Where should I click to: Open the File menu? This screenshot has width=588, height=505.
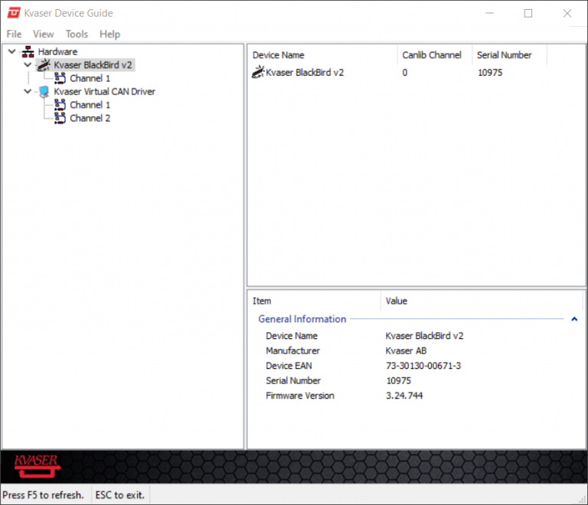(x=15, y=34)
